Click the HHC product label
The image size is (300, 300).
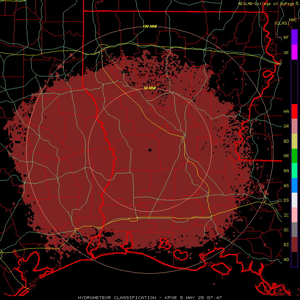tap(293, 20)
